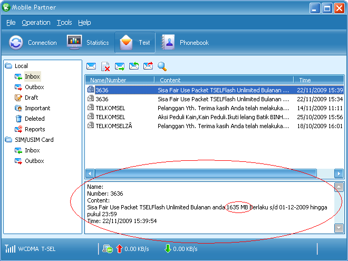The width and height of the screenshot is (348, 261).
Task: Open the Connection view
Action: (33, 42)
